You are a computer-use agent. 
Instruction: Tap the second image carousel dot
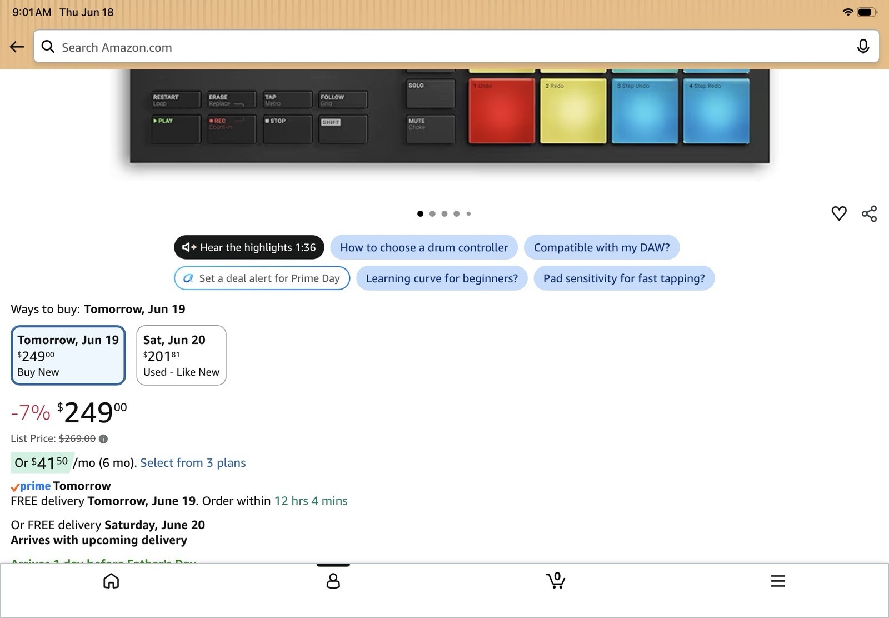432,213
